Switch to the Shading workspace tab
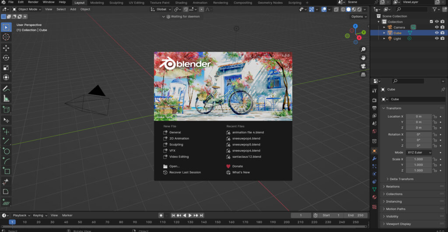448x232 pixels. coord(181,3)
